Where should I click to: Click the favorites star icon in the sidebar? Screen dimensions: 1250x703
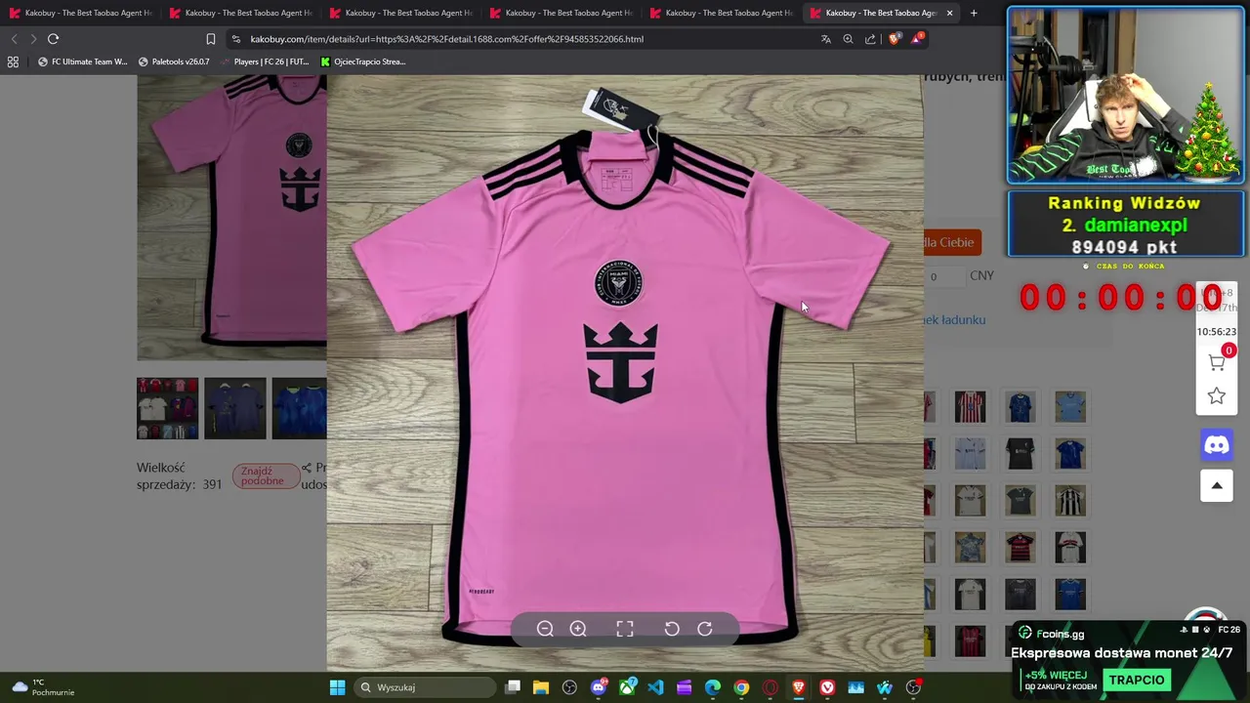pos(1217,395)
